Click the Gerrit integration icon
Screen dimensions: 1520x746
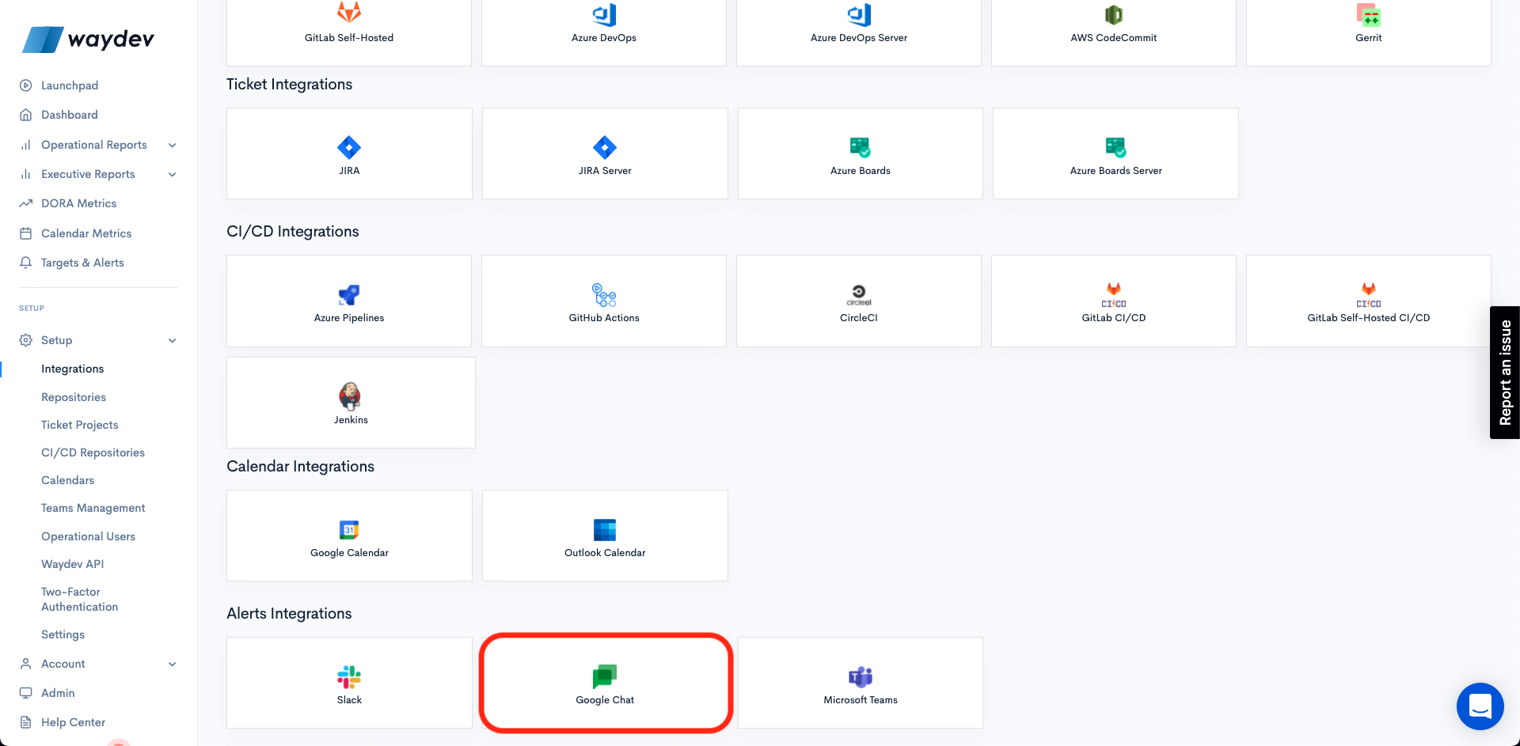pyautogui.click(x=1369, y=14)
